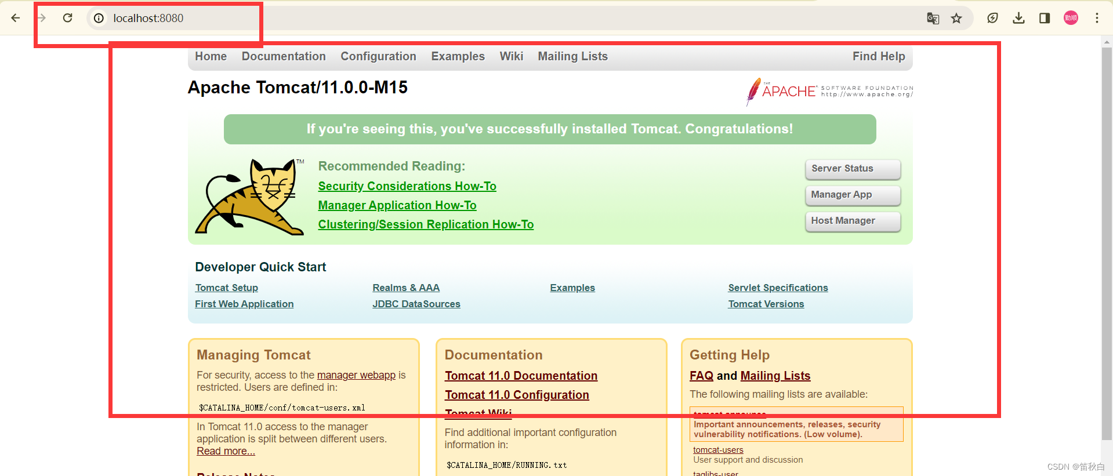Open the Mailing Lists nav item

[x=572, y=56]
